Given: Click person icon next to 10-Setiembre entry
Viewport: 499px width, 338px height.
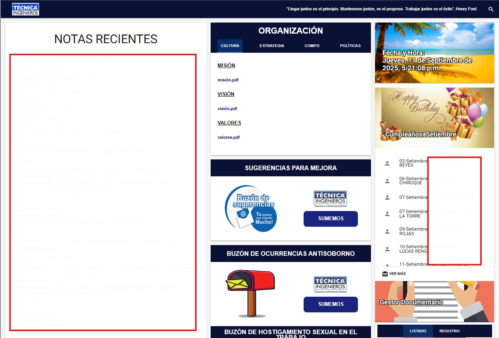Looking at the screenshot, I should point(387,249).
